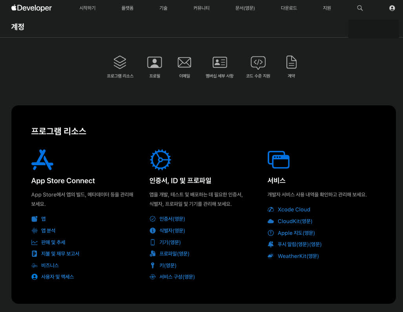Click the App Store Connect logo icon

pos(42,160)
